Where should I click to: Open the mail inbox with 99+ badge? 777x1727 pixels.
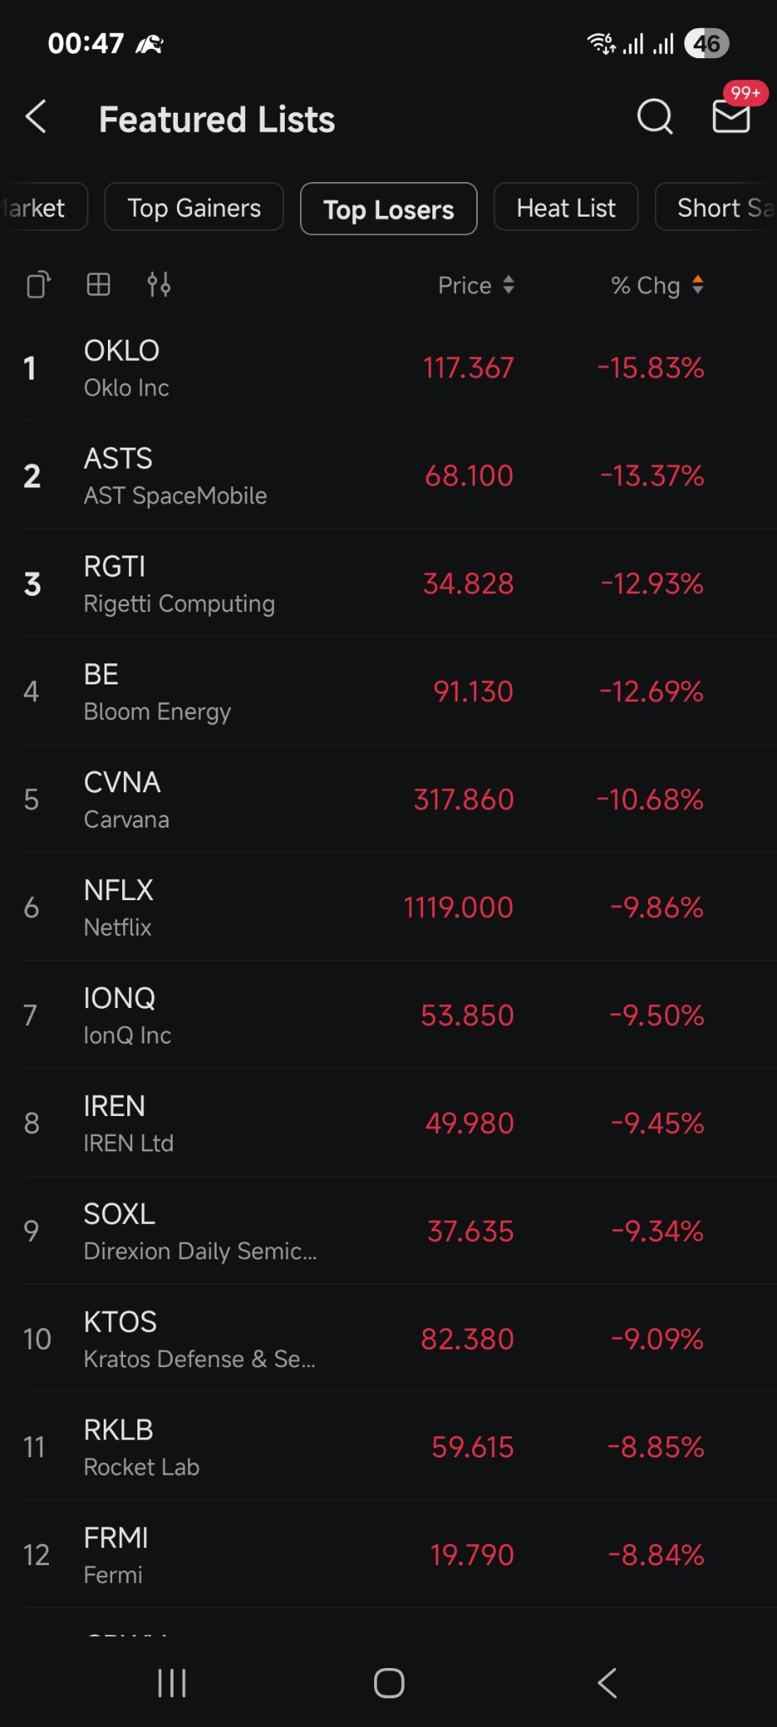tap(731, 115)
